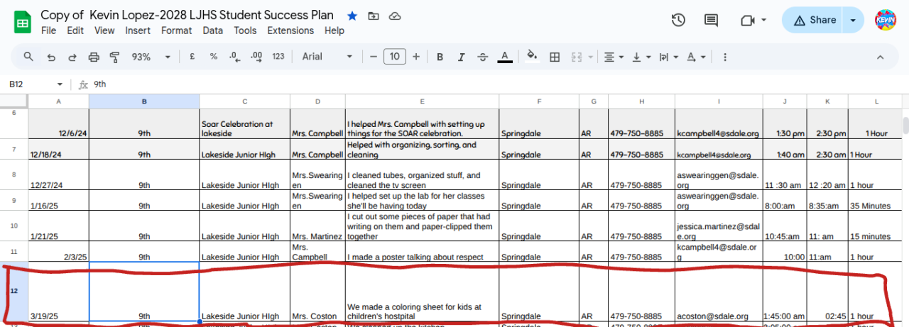
Task: Print the spreadsheet
Action: click(93, 57)
